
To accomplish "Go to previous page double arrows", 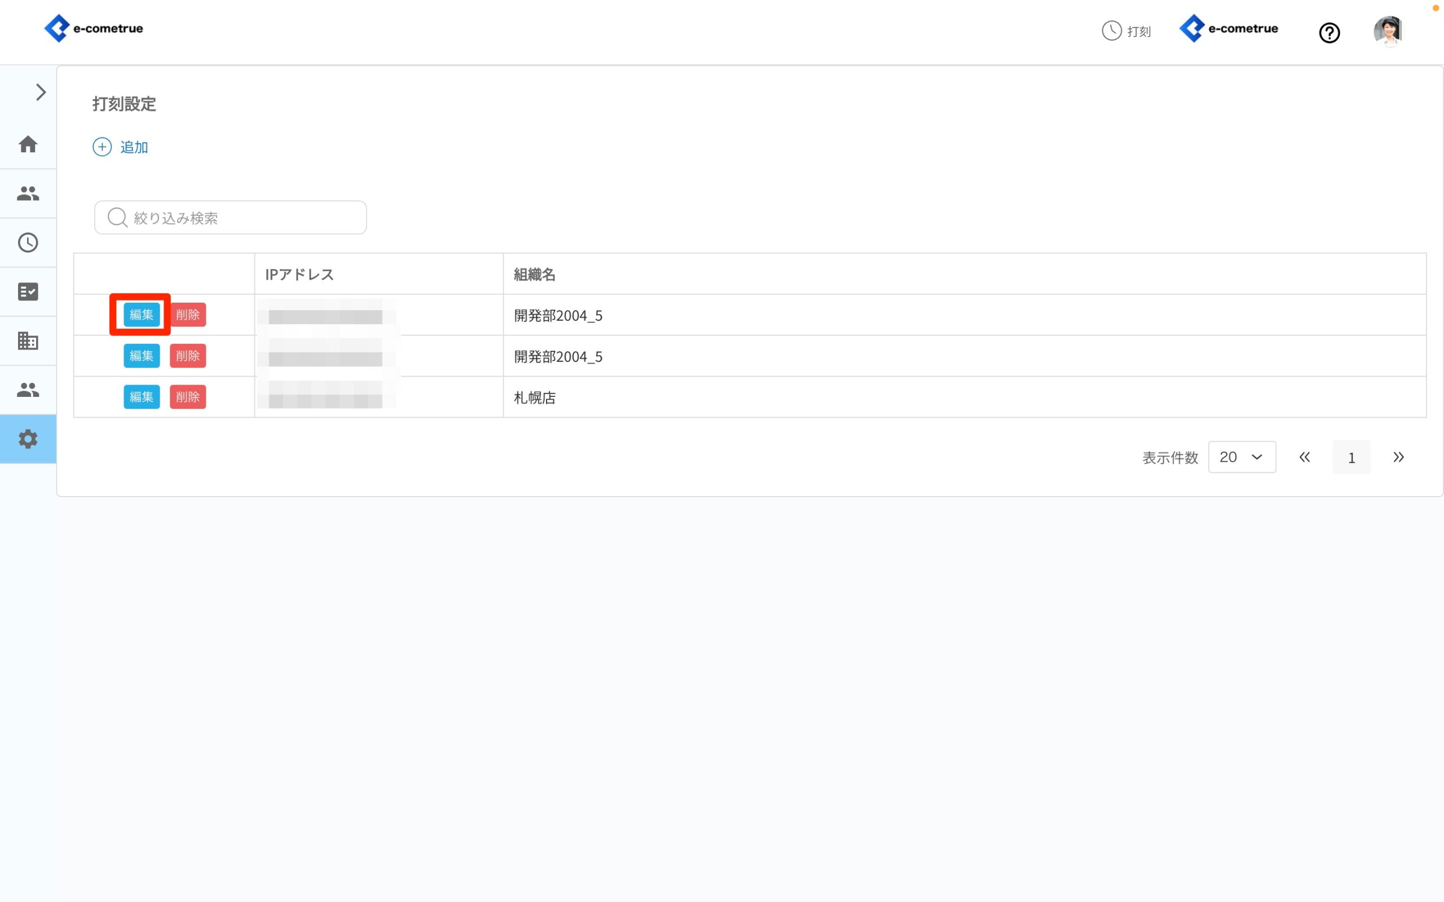I will 1304,457.
